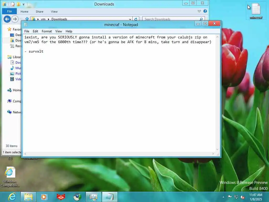Maximize the Notepad window
This screenshot has width=269, height=202.
point(205,23)
